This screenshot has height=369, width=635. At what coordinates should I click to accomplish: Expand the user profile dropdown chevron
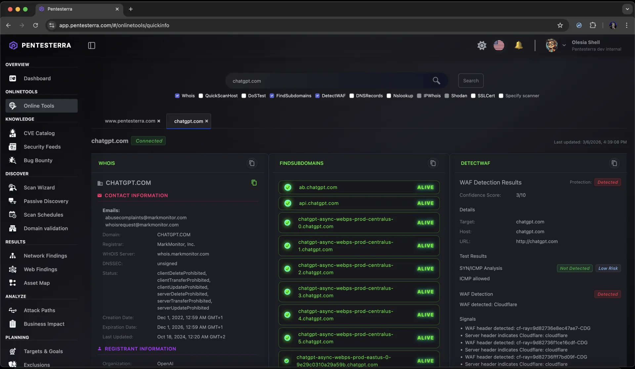pos(564,45)
